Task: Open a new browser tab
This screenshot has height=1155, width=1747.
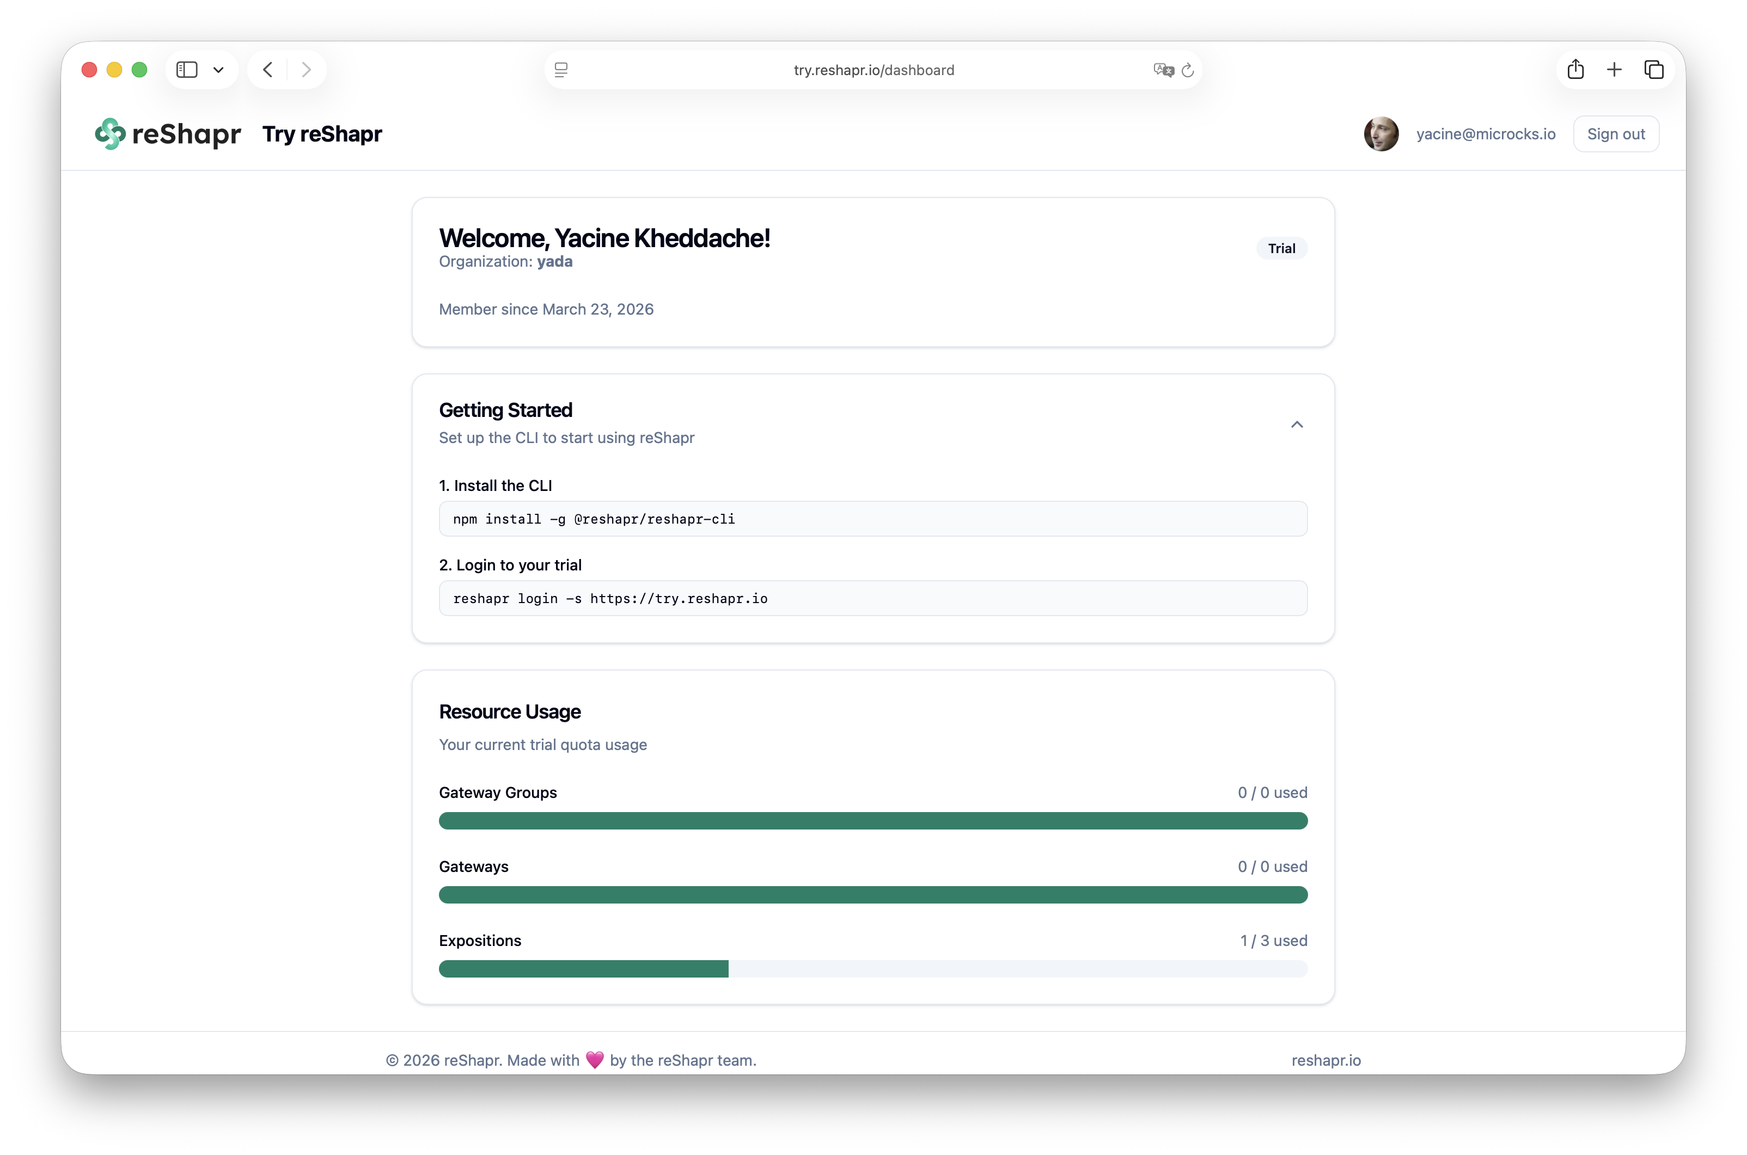Action: [x=1614, y=69]
